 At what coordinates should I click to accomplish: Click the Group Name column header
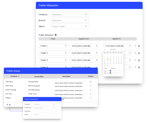(x=39, y=76)
